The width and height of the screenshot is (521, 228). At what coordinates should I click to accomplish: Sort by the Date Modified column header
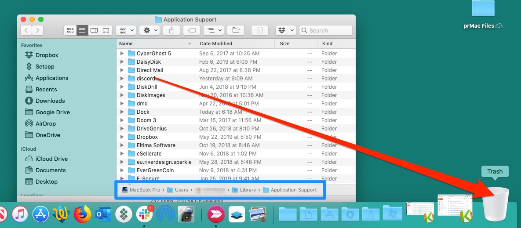[235, 43]
